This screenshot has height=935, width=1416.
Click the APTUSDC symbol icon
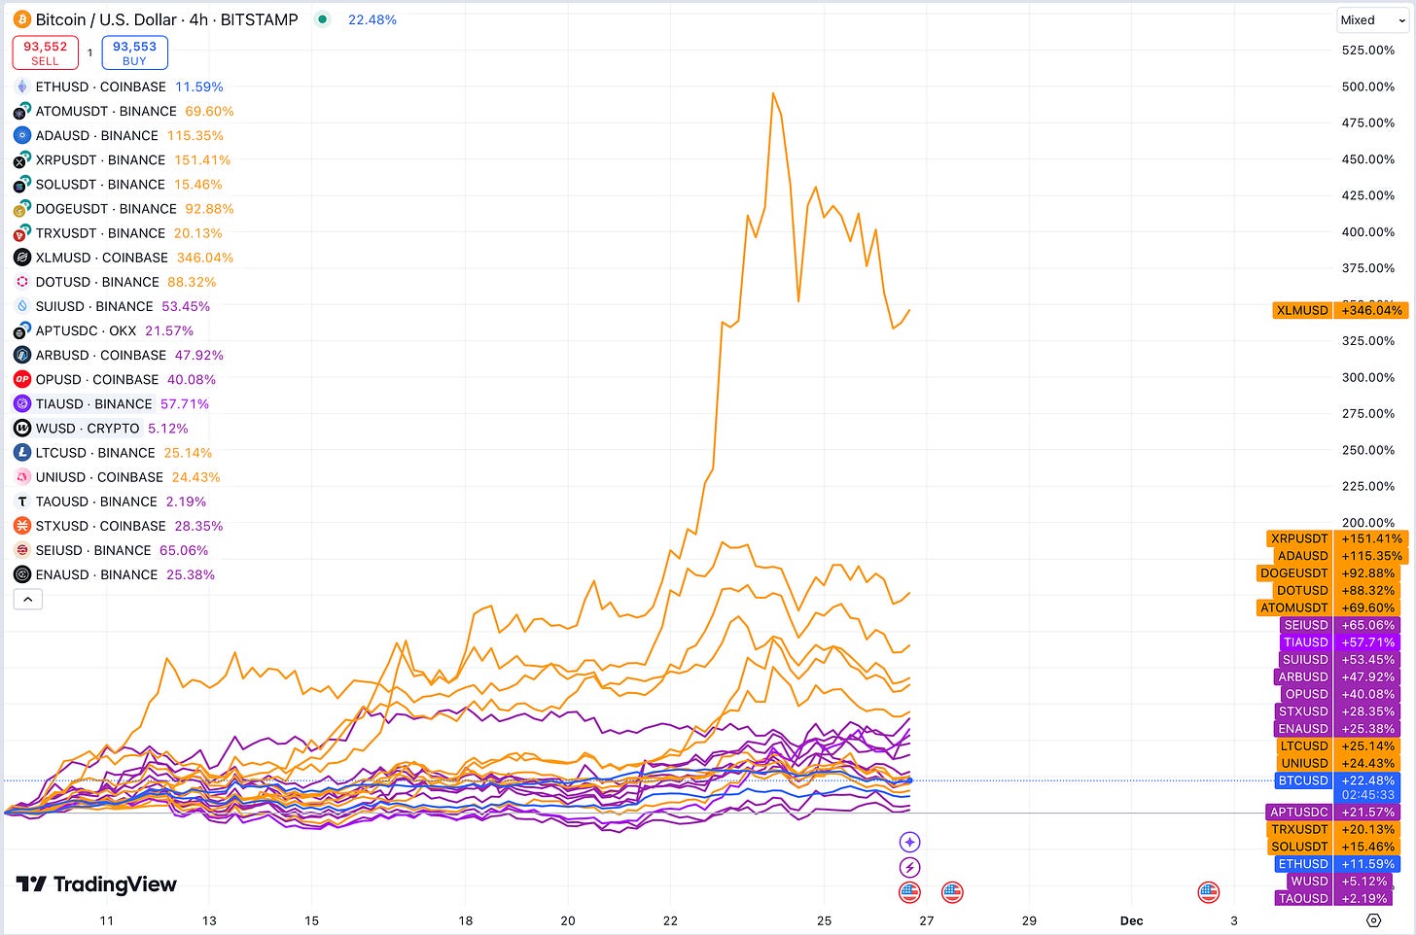[22, 330]
